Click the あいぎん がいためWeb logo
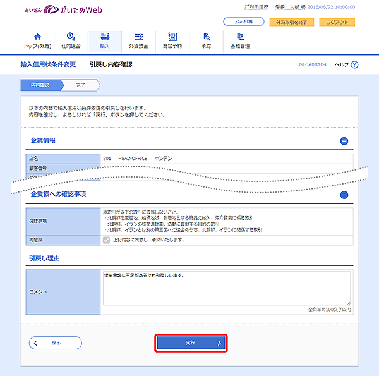This screenshot has height=376, width=379. [x=63, y=9]
